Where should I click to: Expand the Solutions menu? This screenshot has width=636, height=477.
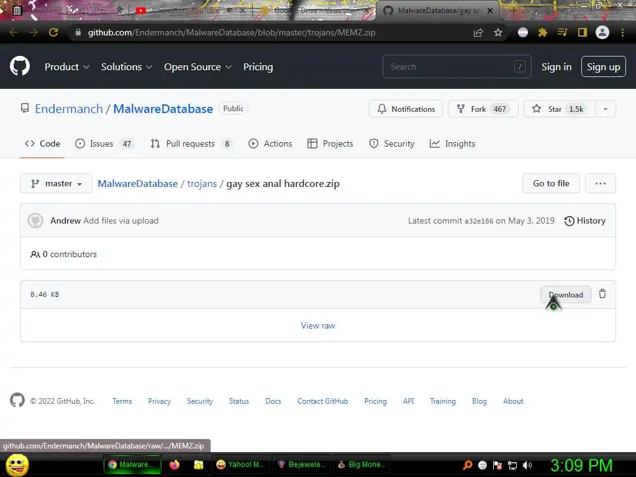point(127,67)
